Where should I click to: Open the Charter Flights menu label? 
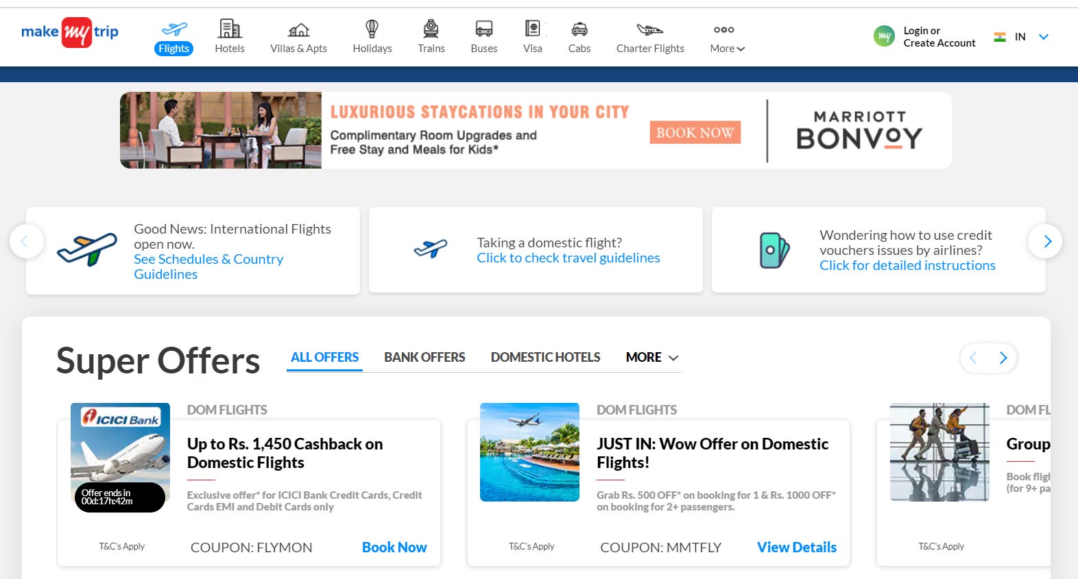pos(650,49)
